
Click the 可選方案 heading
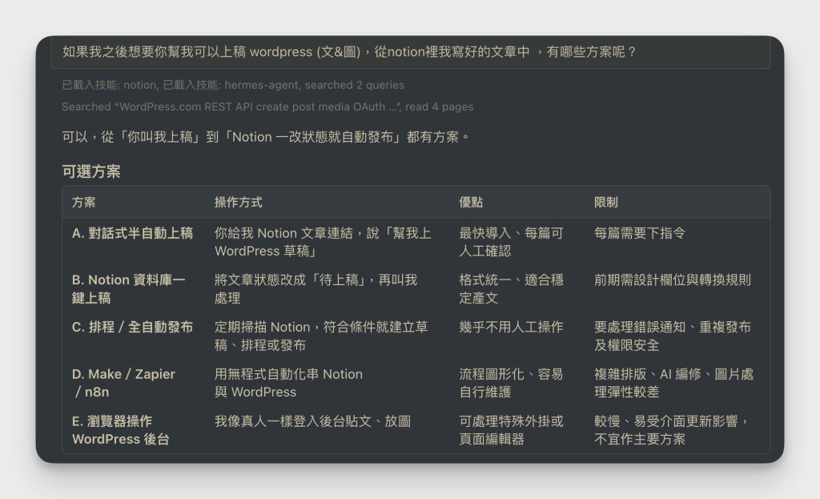[x=91, y=171]
